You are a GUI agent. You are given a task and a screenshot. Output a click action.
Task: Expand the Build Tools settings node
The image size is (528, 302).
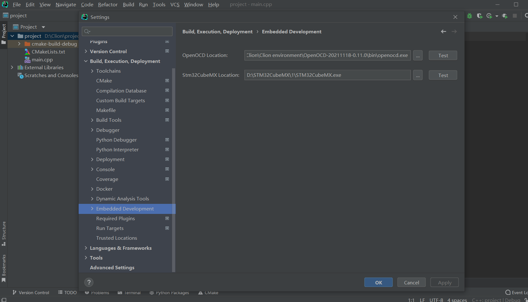click(92, 120)
